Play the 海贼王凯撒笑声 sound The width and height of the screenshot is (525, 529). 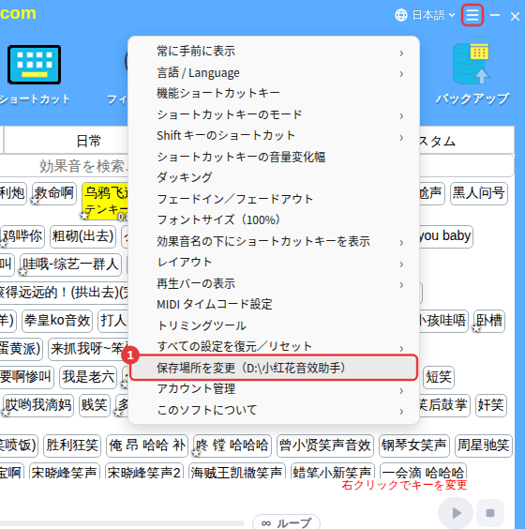tap(237, 471)
